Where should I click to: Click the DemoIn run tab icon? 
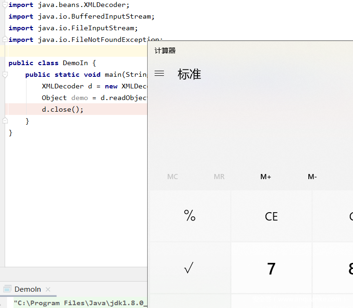coord(7,289)
